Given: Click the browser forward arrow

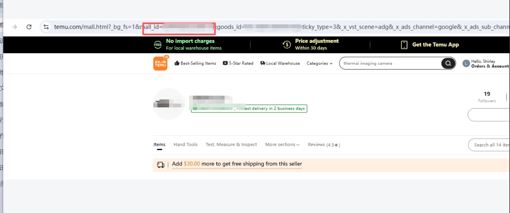Looking at the screenshot, I should [14, 27].
